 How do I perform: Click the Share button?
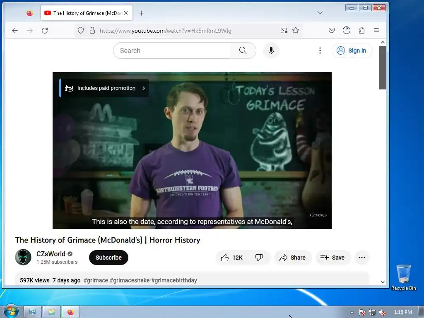click(293, 258)
